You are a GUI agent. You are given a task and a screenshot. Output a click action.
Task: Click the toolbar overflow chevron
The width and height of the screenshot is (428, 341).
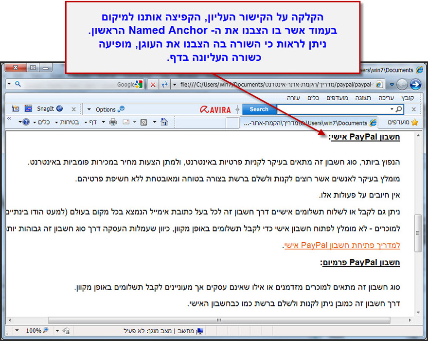[x=9, y=118]
